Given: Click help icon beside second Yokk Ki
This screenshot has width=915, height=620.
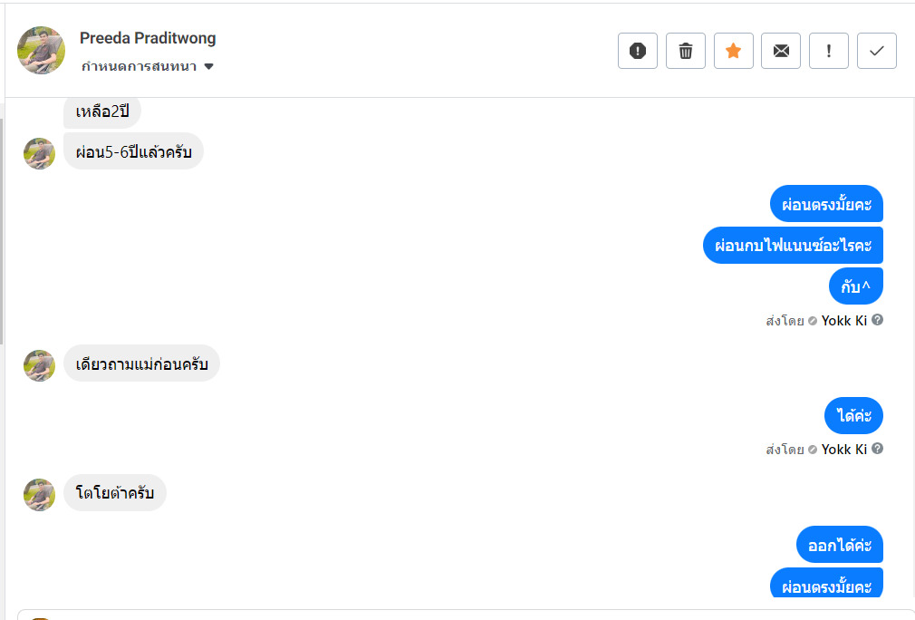Looking at the screenshot, I should (x=878, y=449).
